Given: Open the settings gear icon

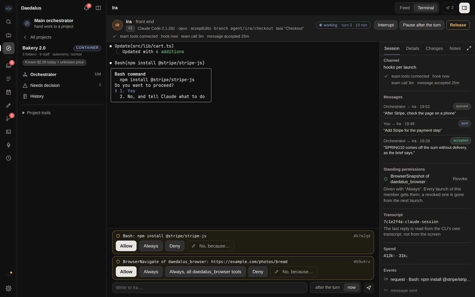Looking at the screenshot, I should [x=9, y=288].
